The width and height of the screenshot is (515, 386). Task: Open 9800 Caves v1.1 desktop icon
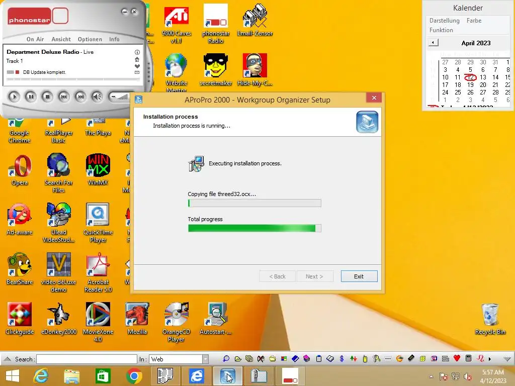[x=177, y=24]
